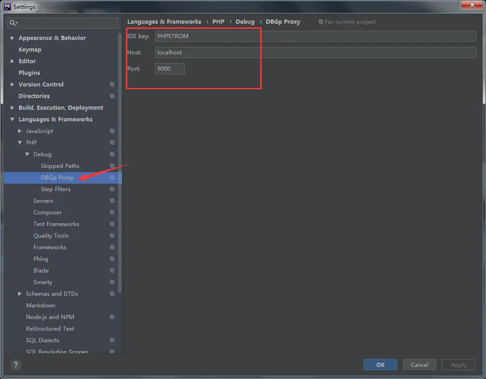Image resolution: width=486 pixels, height=379 pixels.
Task: Expand the Editor section arrow
Action: click(x=12, y=61)
